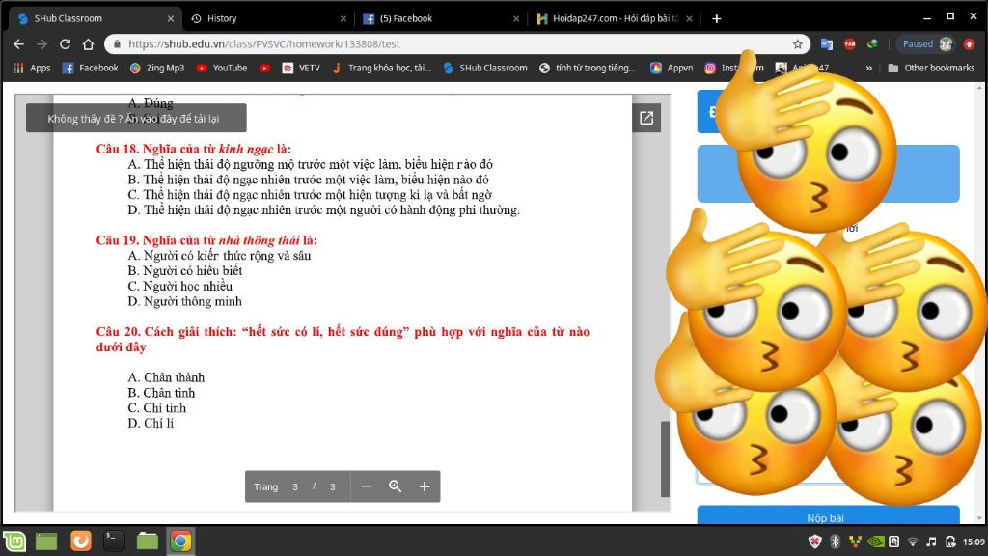Reset zoom with magnifier icon
The image size is (988, 556).
coord(395,486)
